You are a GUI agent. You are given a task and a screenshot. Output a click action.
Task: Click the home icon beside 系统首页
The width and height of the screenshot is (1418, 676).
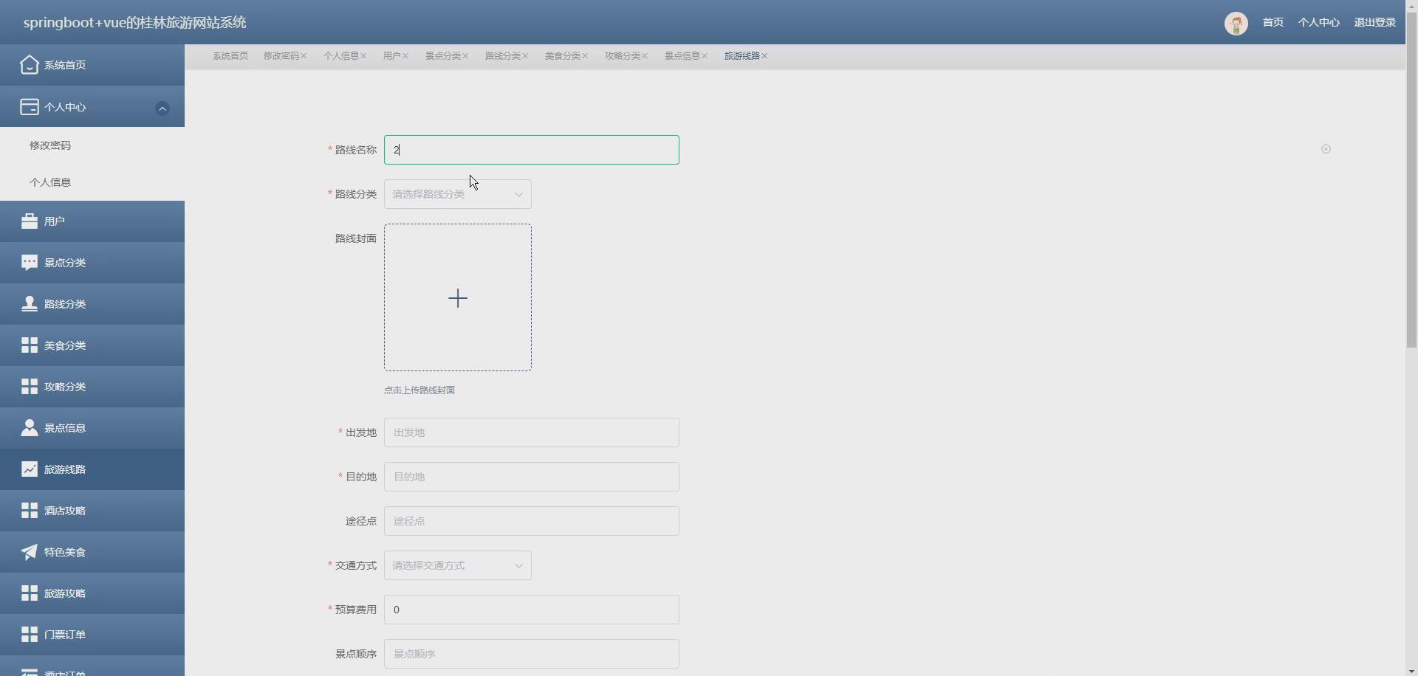29,65
